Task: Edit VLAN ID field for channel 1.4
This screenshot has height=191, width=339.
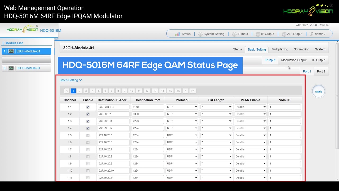Action: [285, 128]
